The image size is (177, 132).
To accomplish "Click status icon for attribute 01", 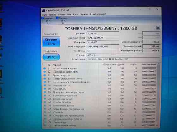I will coord(45,69).
